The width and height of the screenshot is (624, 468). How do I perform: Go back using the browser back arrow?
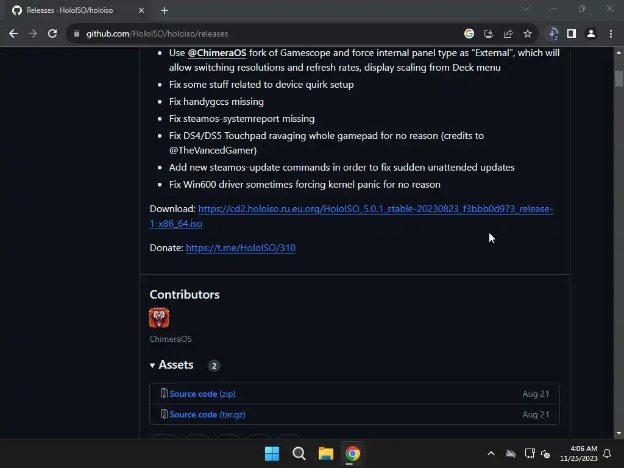pos(13,34)
